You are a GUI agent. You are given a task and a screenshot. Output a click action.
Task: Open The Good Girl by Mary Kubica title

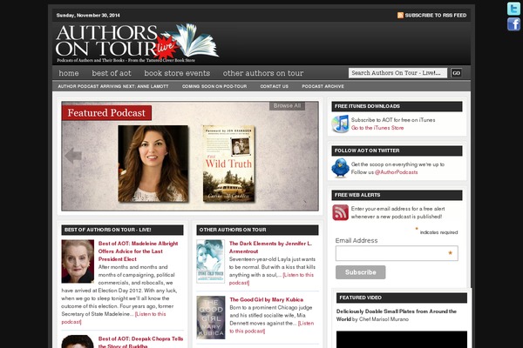point(267,299)
